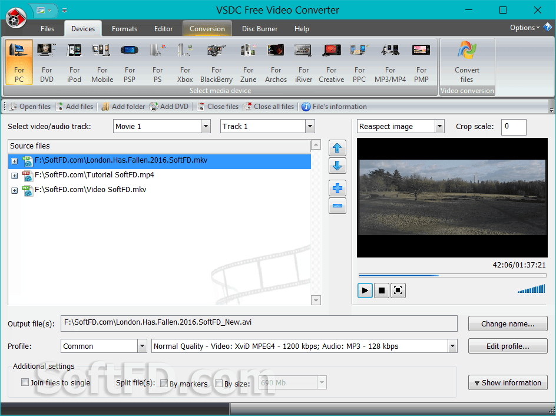Expand Video SoftFD.mkv tree node
The height and width of the screenshot is (416, 556).
click(14, 191)
